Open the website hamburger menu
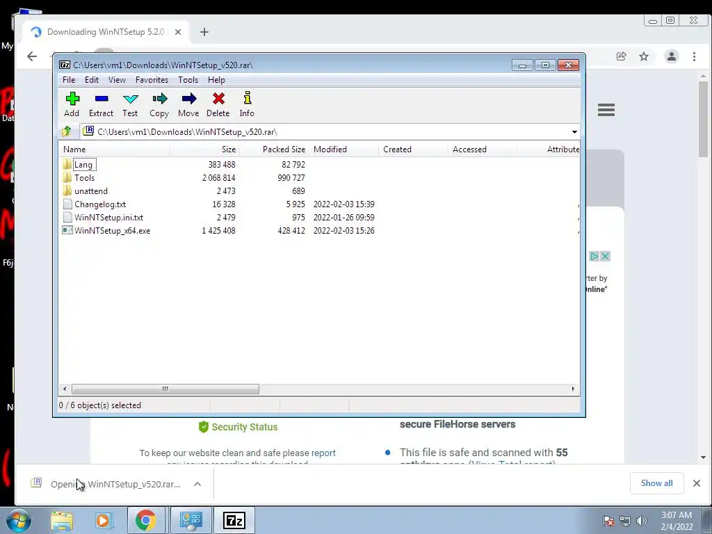The height and width of the screenshot is (534, 712). tap(606, 110)
